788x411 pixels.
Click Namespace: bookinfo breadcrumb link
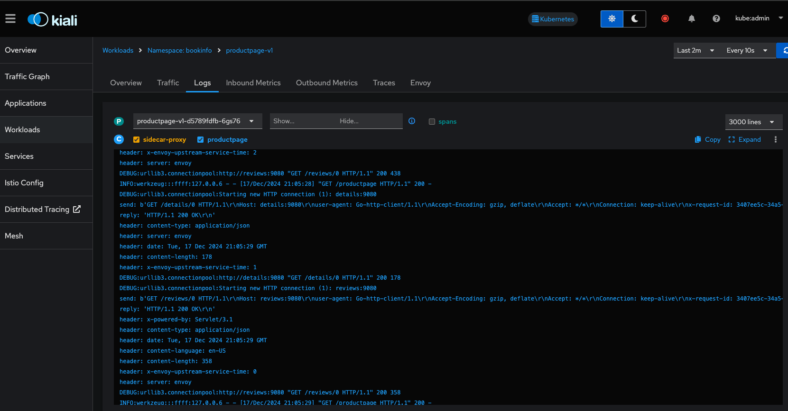coord(179,50)
